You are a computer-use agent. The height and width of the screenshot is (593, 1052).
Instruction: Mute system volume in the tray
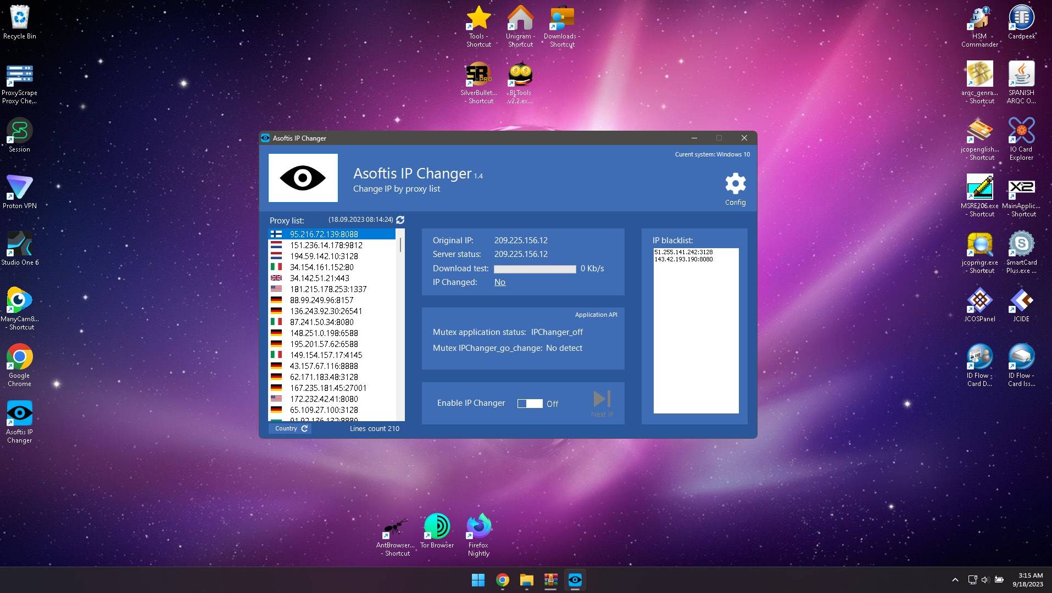tap(984, 580)
